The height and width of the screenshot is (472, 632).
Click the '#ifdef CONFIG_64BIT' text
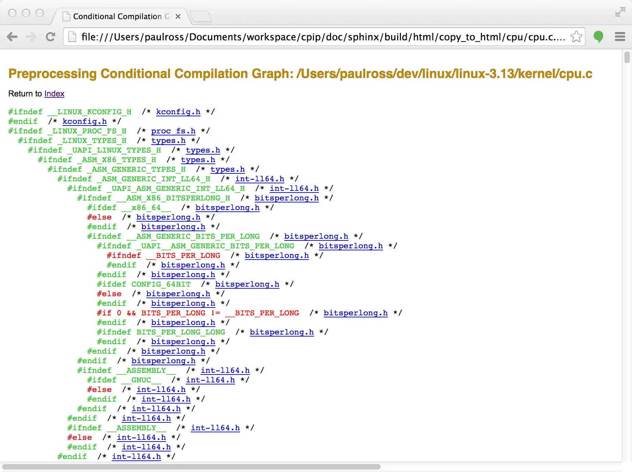144,284
